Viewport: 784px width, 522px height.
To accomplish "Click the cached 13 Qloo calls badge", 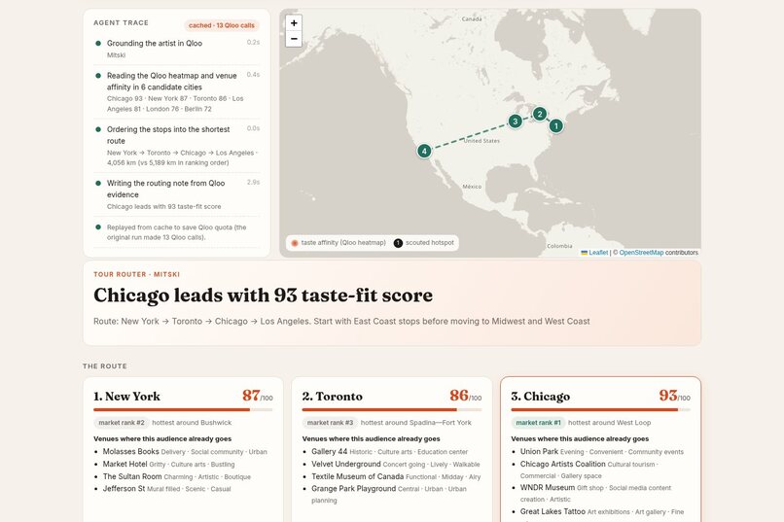I will tap(222, 25).
